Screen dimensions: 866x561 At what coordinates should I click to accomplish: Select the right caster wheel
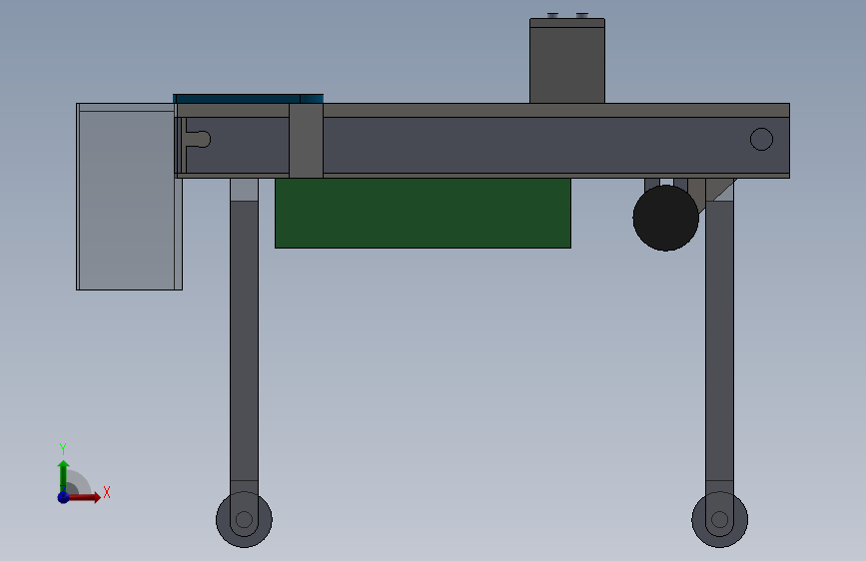click(x=719, y=520)
